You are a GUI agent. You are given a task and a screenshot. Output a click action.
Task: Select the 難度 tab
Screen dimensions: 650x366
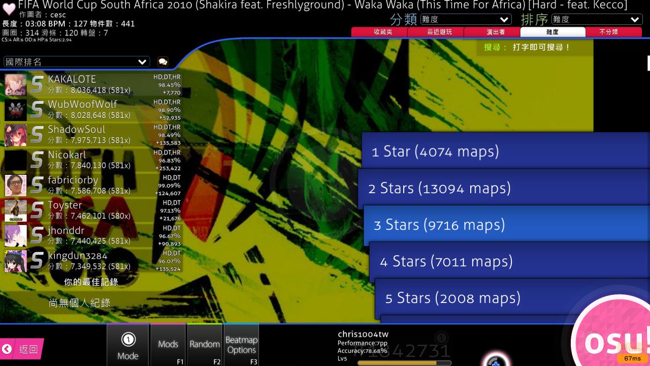point(552,32)
